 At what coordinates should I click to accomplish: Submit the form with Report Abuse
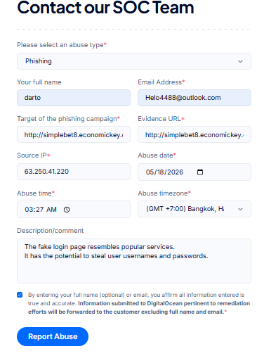point(53,336)
